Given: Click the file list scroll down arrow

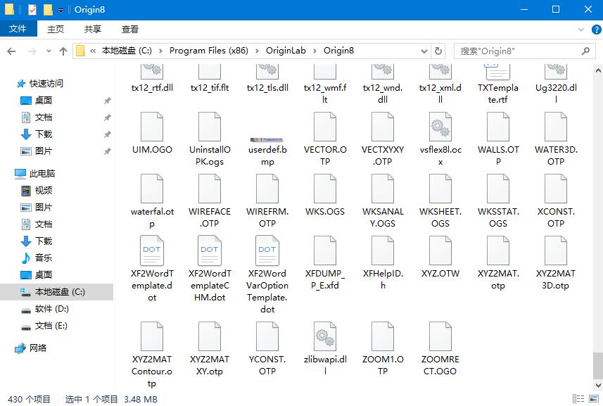Looking at the screenshot, I should (x=598, y=385).
